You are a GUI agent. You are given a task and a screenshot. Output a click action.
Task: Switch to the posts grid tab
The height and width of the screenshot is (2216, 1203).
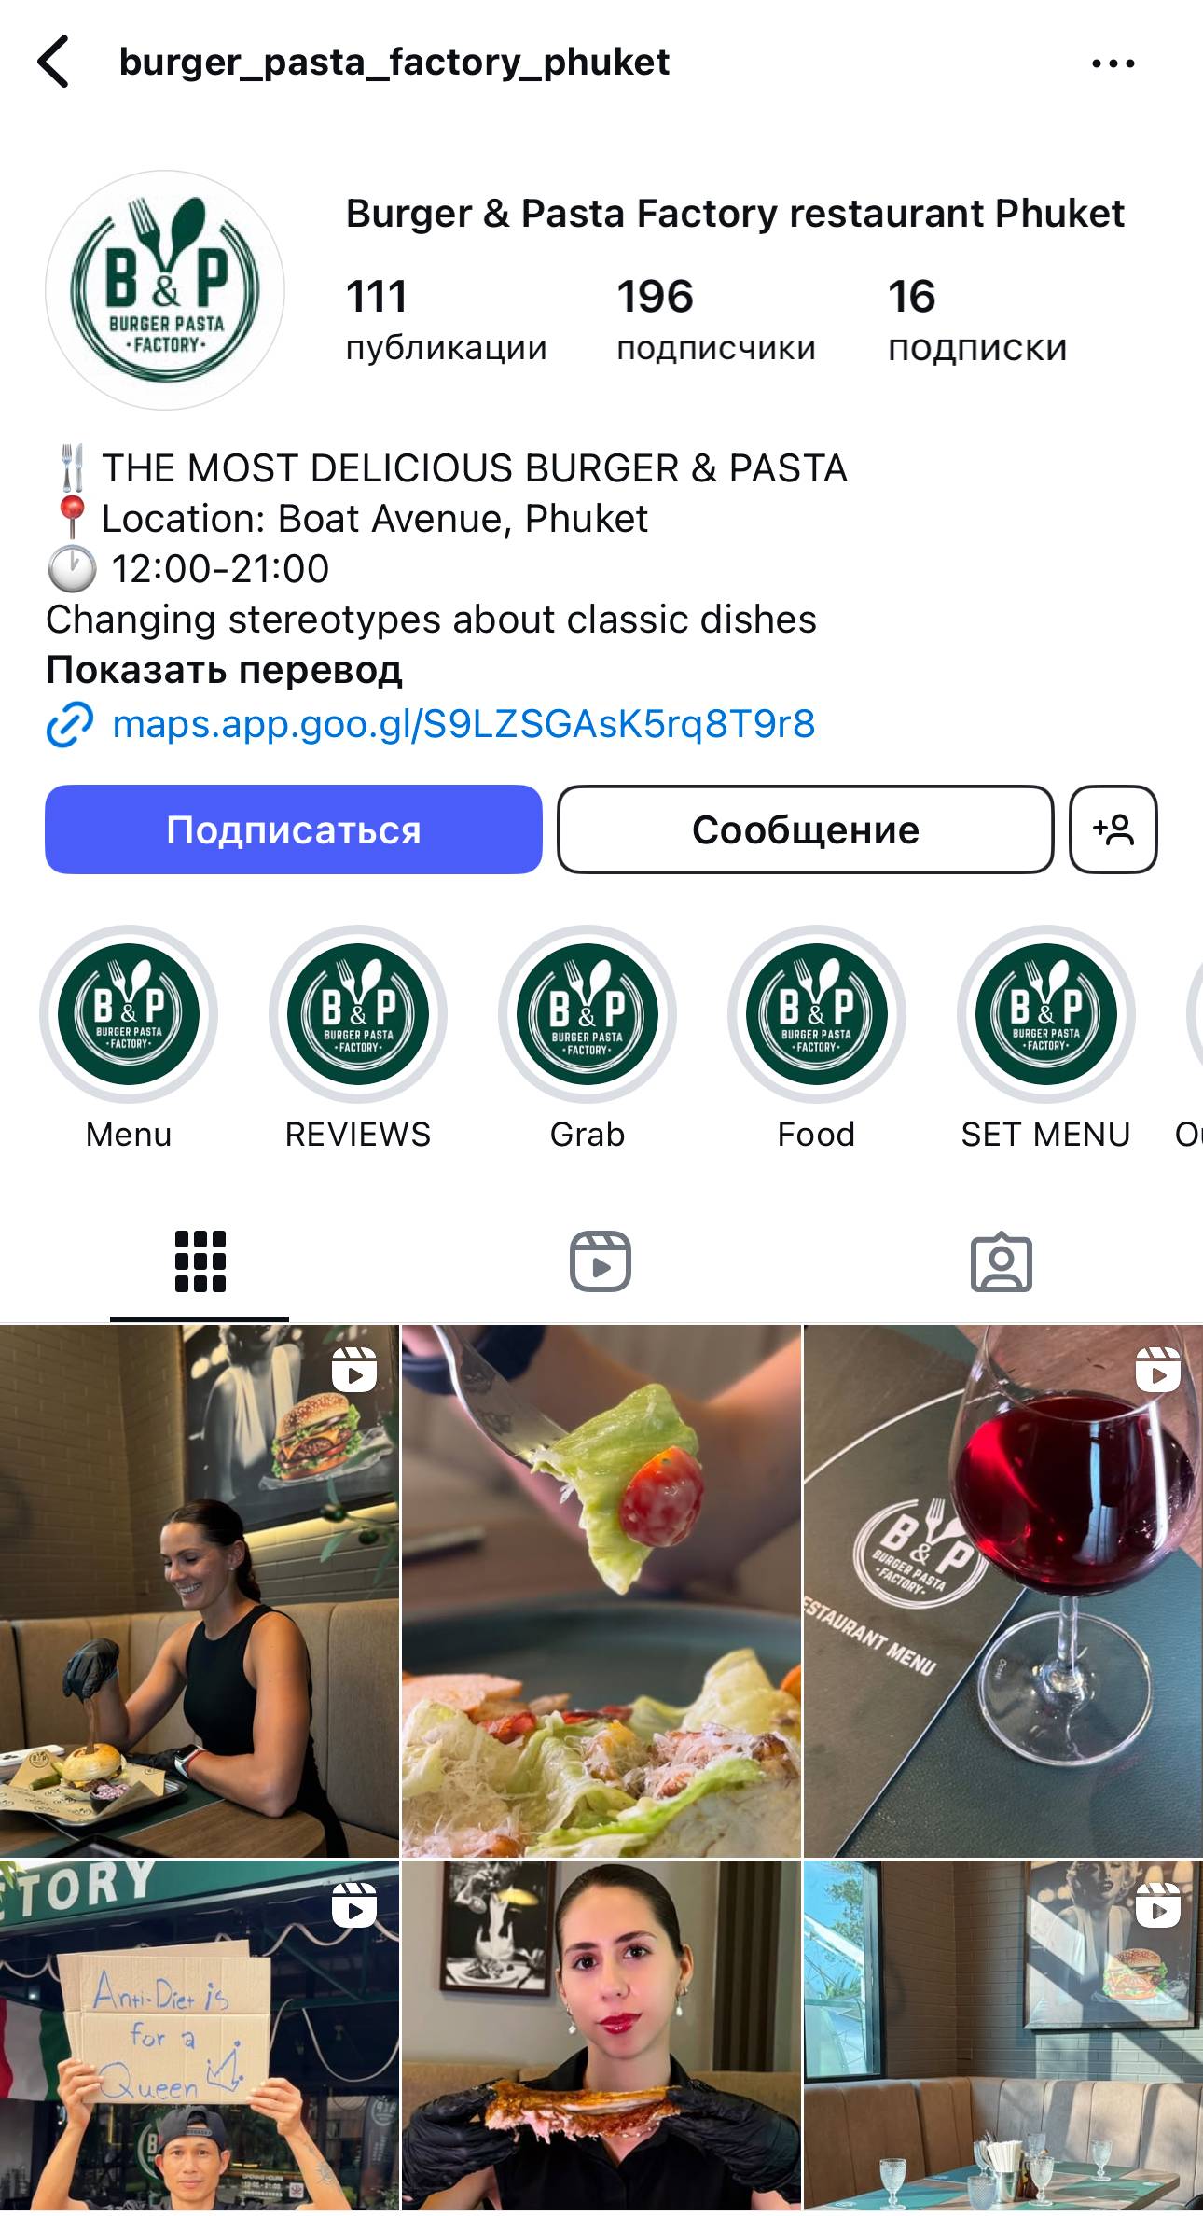pyautogui.click(x=200, y=1262)
